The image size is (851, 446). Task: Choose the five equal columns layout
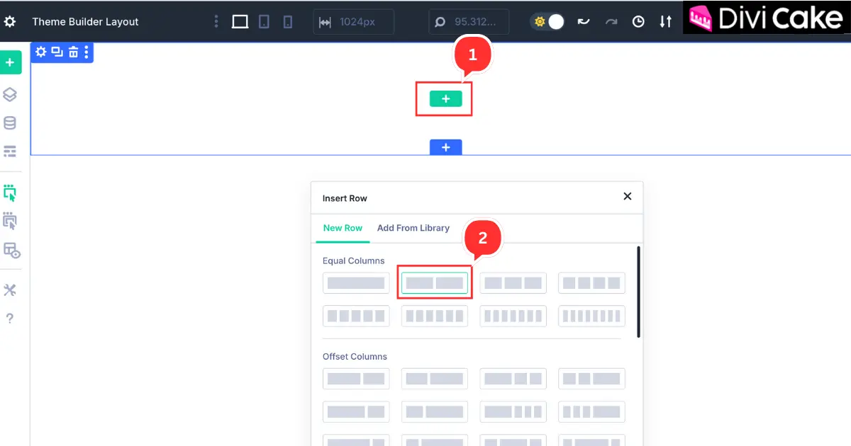[x=356, y=316]
